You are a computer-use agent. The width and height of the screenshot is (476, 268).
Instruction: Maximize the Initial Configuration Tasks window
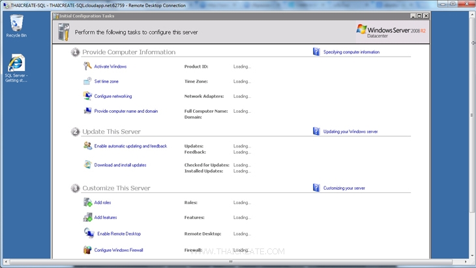tap(419, 15)
